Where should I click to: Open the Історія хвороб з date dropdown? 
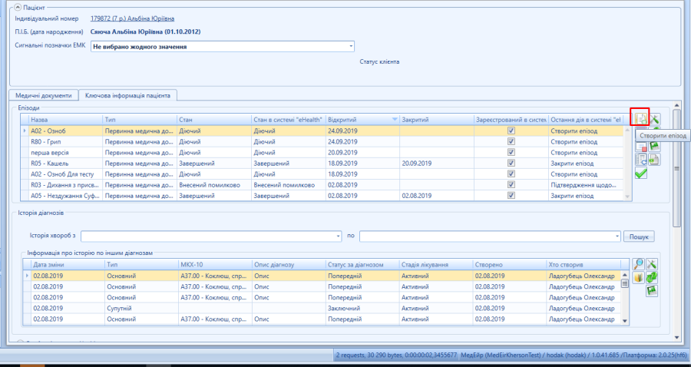338,236
